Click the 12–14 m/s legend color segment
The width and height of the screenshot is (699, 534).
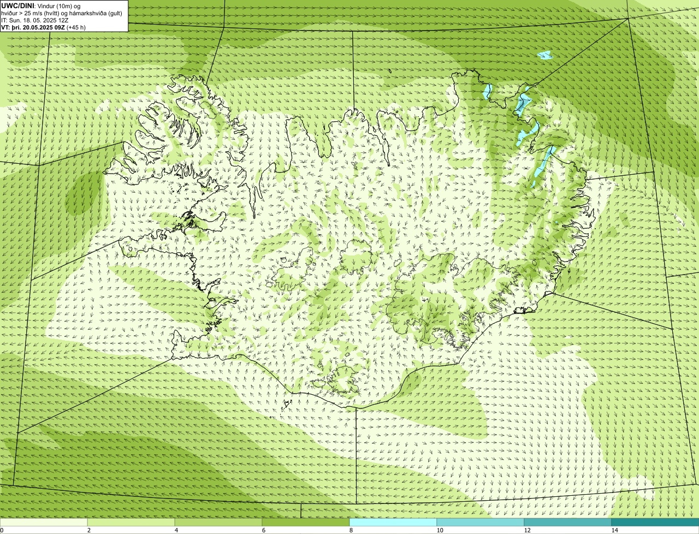(568, 522)
